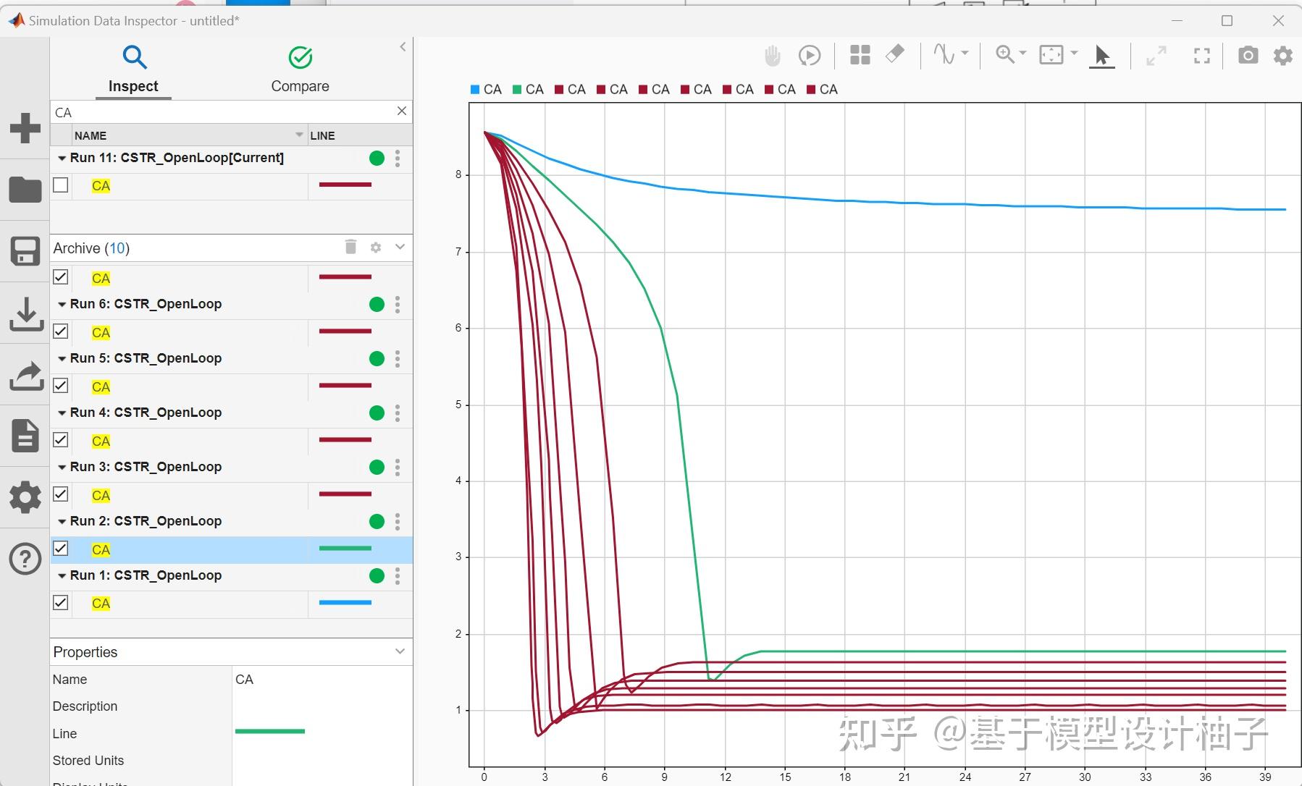The height and width of the screenshot is (786, 1302).
Task: Collapse the Run 5: CSTR_OpenLoop group
Action: [x=62, y=358]
